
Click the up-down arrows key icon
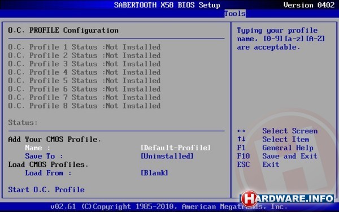click(x=241, y=139)
